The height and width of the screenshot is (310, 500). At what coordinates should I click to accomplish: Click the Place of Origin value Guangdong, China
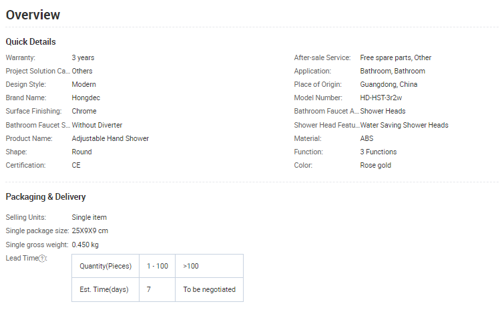[390, 84]
